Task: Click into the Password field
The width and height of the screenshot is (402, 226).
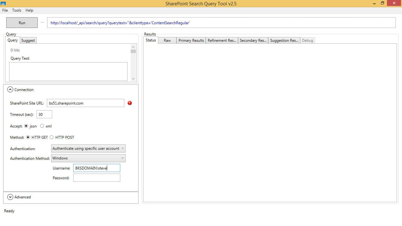Action: click(96, 178)
